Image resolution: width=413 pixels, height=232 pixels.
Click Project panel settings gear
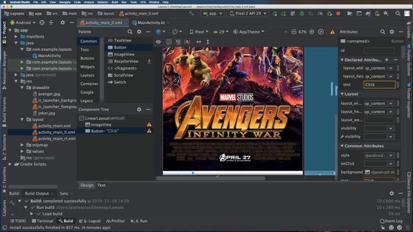tap(63, 23)
